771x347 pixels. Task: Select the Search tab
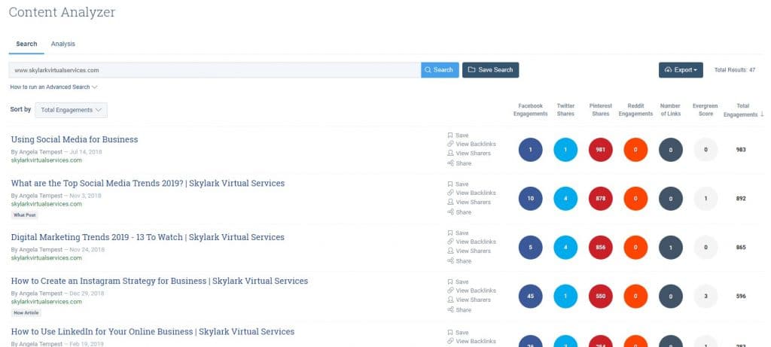point(26,44)
